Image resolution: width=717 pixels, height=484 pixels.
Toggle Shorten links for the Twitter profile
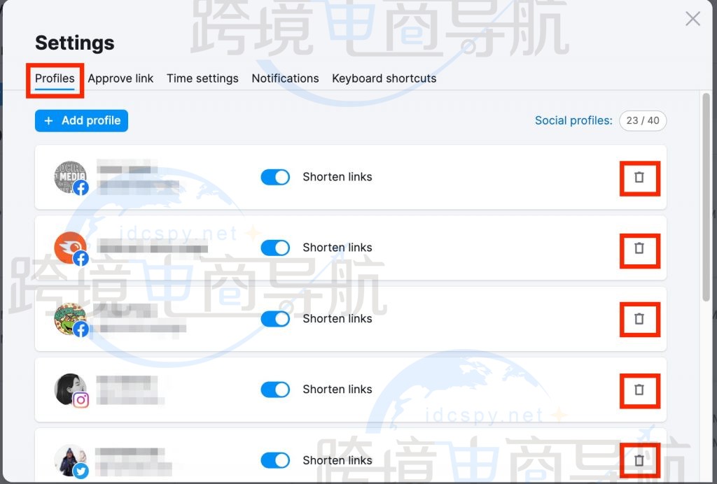tap(275, 460)
